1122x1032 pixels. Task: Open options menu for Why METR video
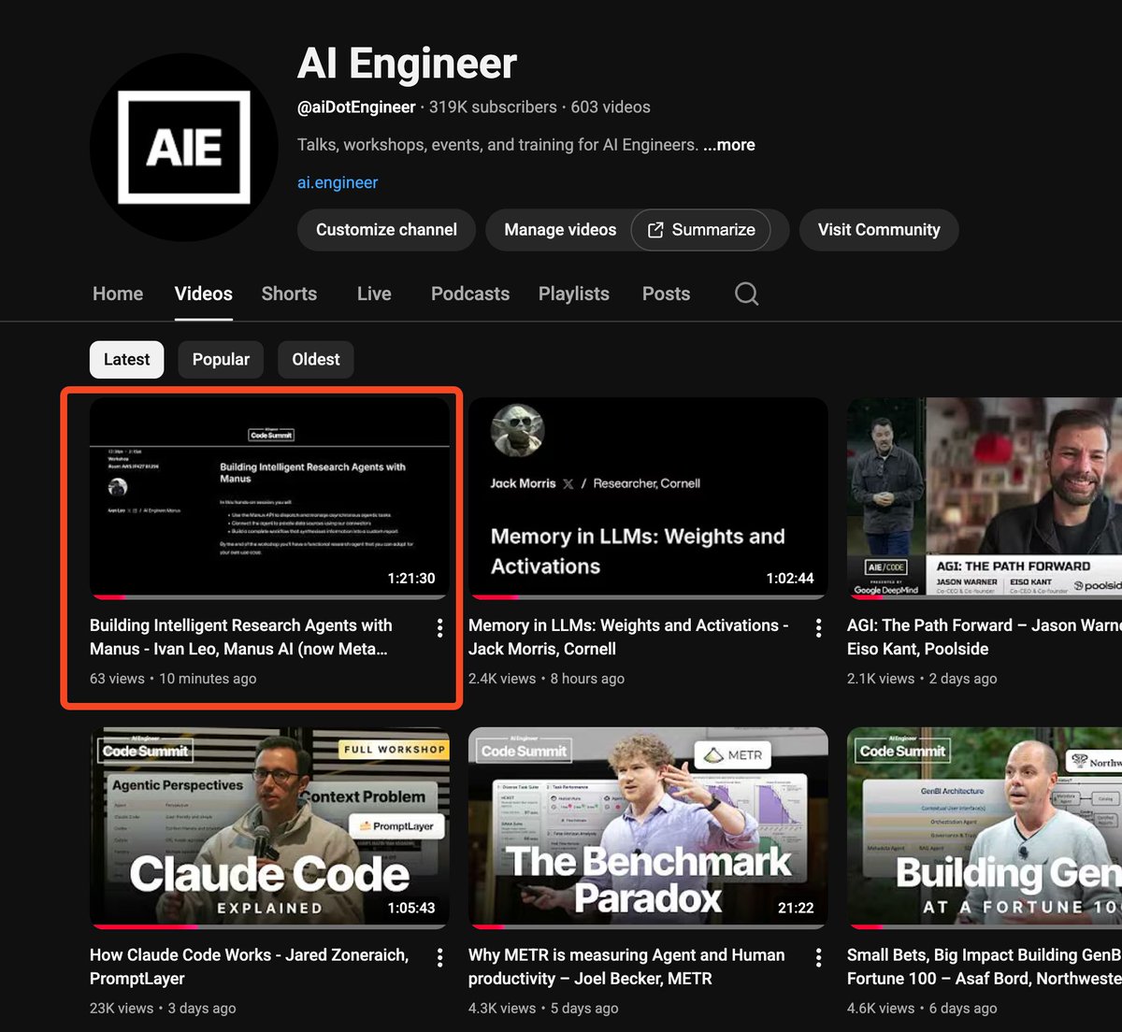pyautogui.click(x=818, y=957)
